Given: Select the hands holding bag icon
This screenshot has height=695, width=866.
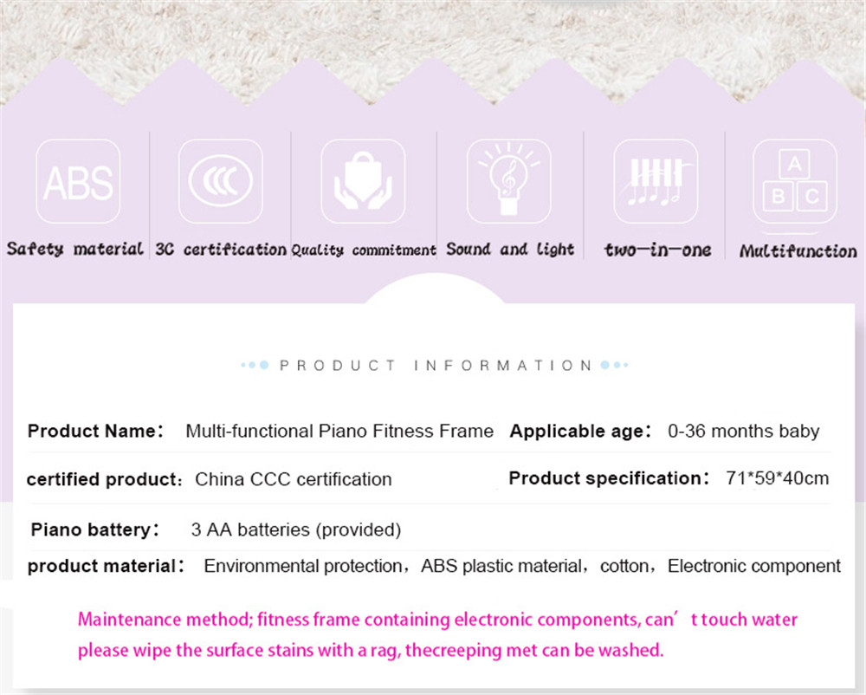Looking at the screenshot, I should [x=363, y=181].
